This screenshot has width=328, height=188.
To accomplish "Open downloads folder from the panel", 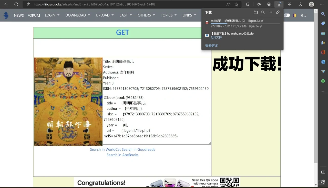I will (x=255, y=12).
